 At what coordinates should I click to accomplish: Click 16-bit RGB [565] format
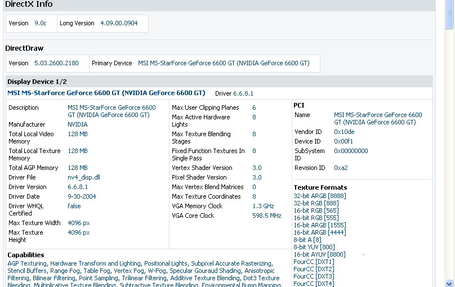[316, 210]
